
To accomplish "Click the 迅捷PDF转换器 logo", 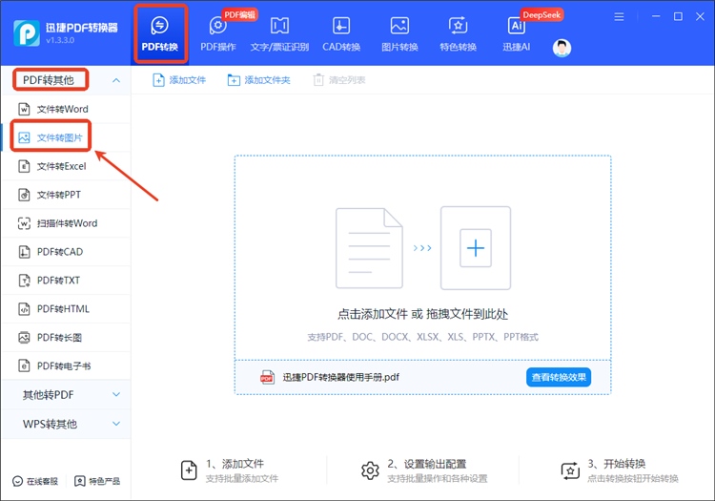I will 26,32.
